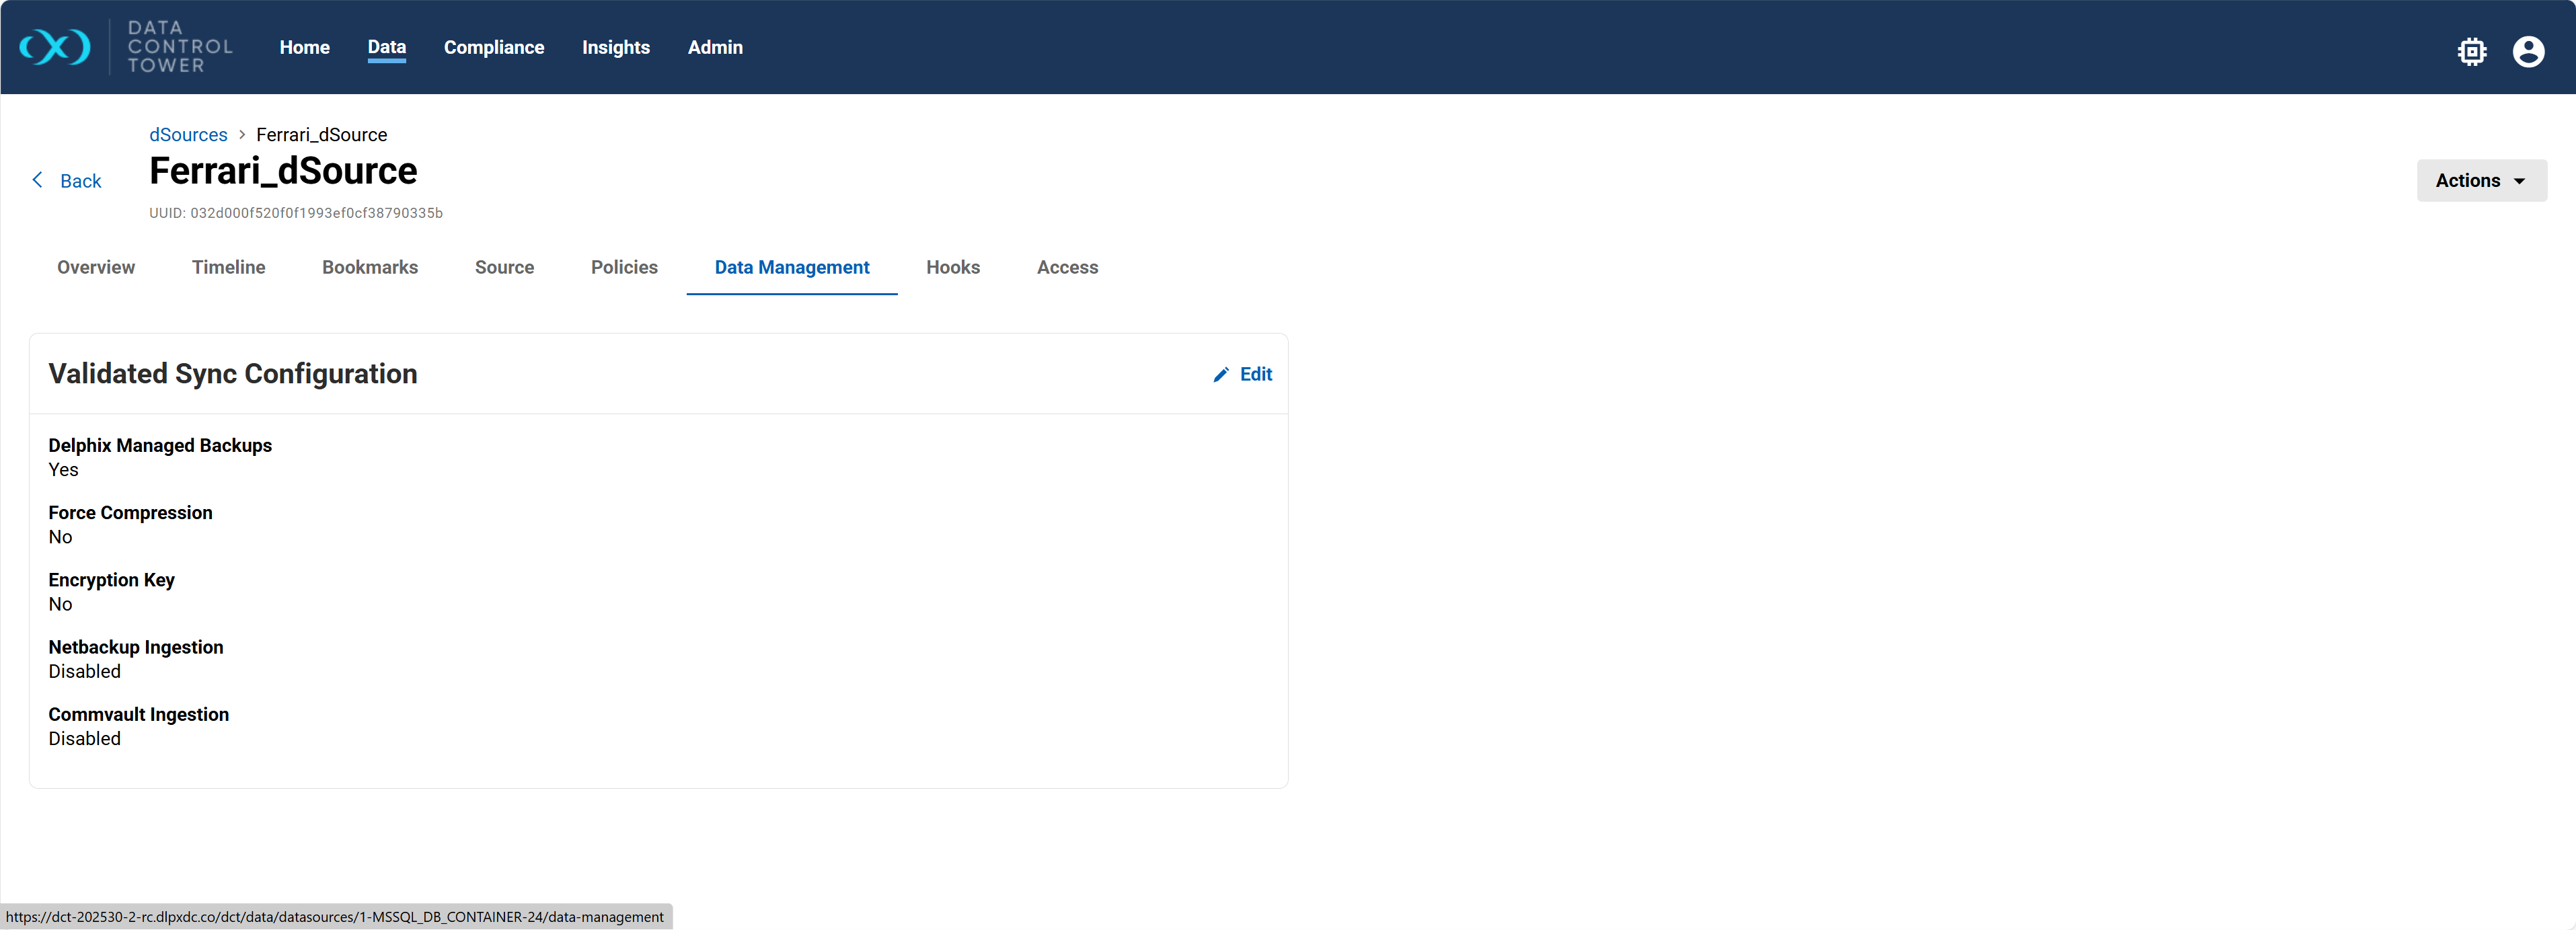
Task: Open the Compliance navigation menu
Action: (494, 47)
